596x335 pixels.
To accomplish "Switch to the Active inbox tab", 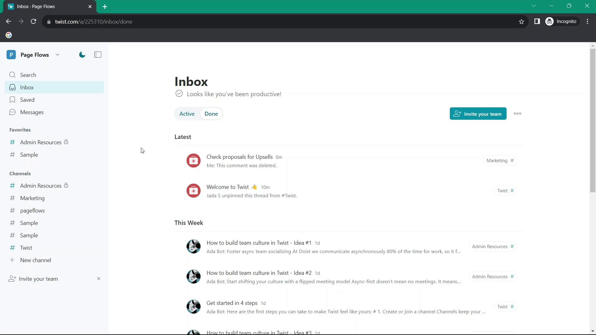I will pos(187,114).
